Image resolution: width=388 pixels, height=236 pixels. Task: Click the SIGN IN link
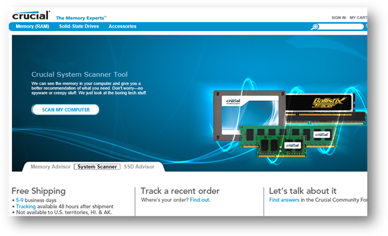(338, 18)
